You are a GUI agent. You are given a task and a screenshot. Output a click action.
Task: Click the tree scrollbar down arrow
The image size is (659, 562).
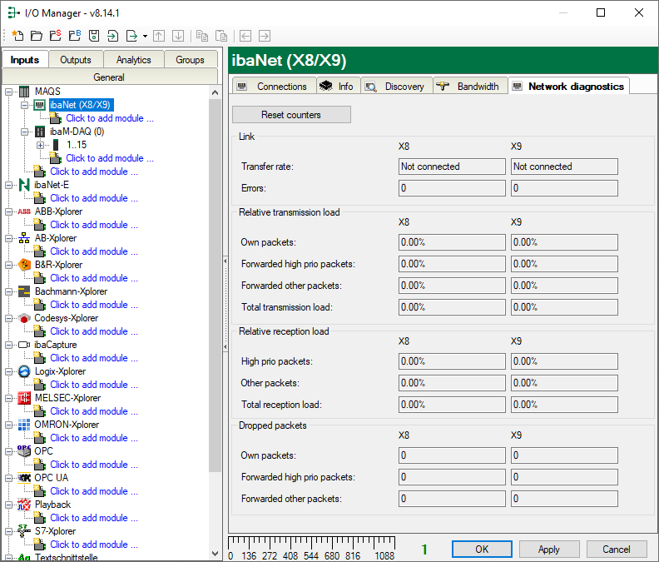coord(216,554)
